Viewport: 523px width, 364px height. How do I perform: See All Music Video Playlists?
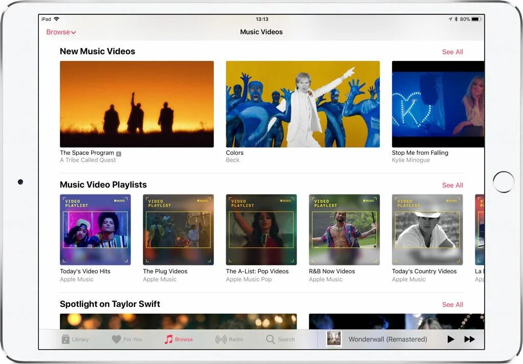click(452, 185)
